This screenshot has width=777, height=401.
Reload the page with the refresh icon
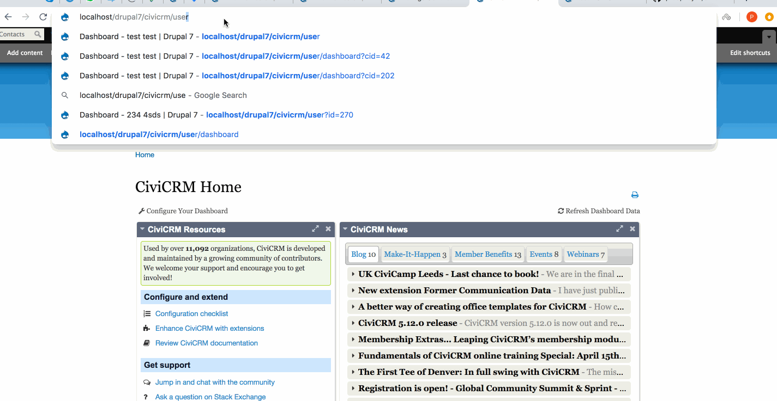43,17
